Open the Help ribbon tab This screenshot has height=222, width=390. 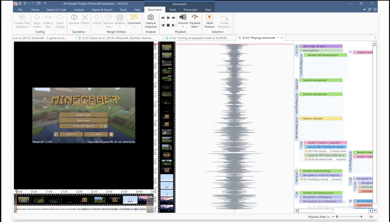137,10
